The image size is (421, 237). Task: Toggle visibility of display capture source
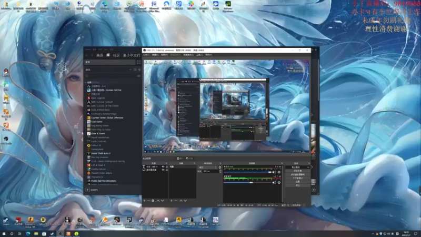163,170
